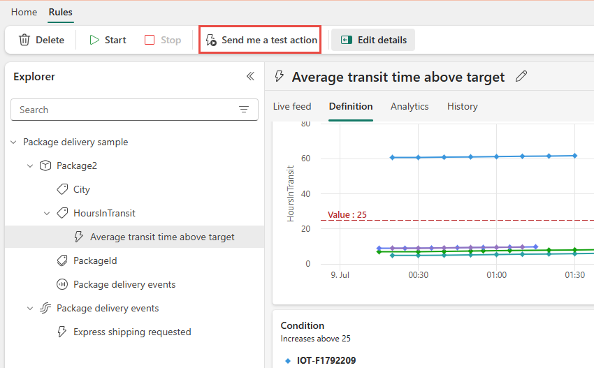Click the Delete trash icon
594x368 pixels.
pos(24,40)
